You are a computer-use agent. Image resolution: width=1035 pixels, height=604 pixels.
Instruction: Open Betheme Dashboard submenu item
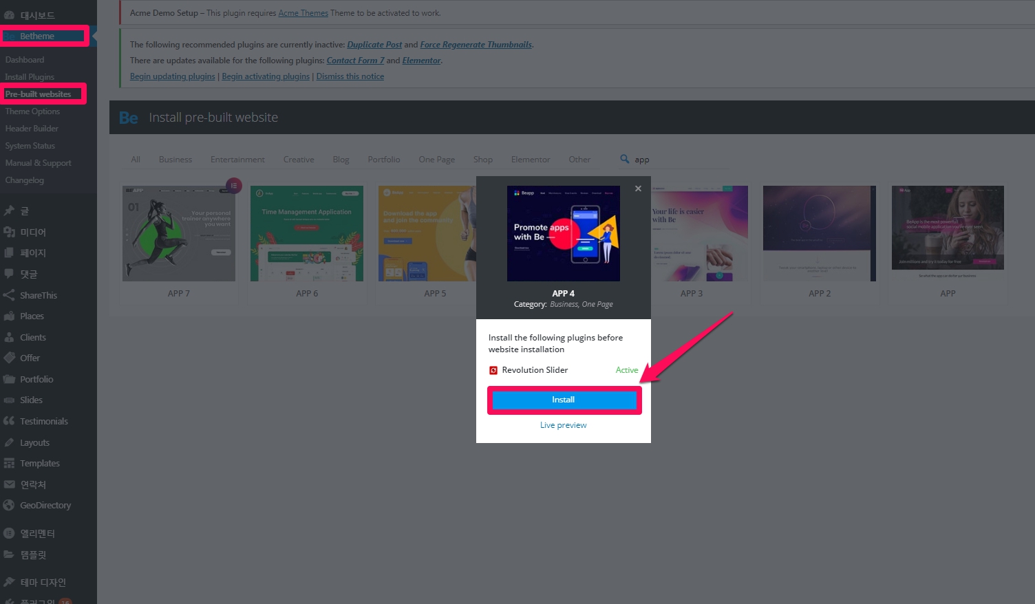pos(25,60)
